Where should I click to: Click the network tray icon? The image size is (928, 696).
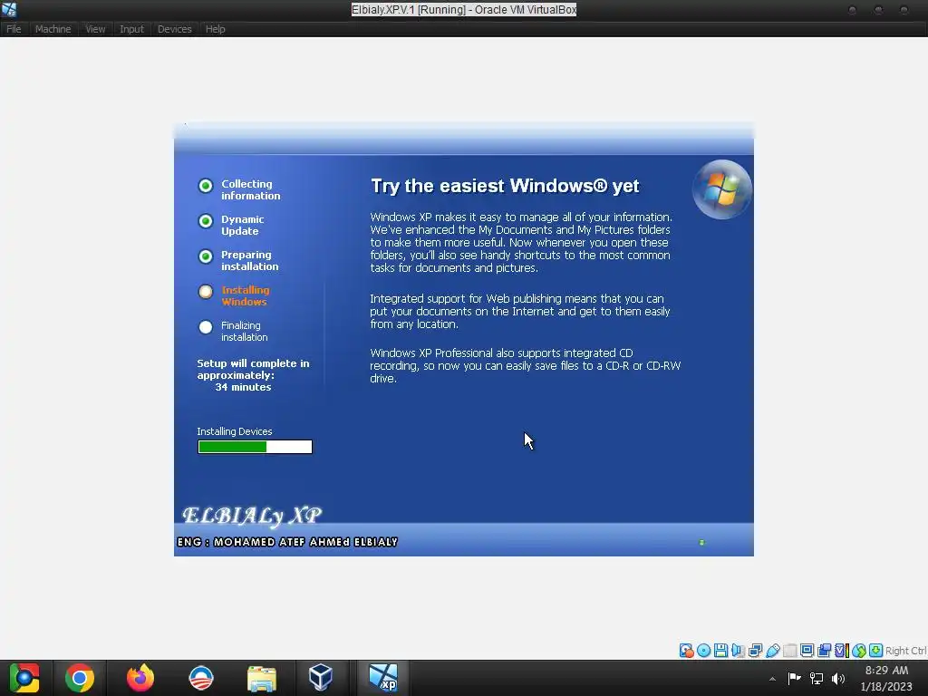coord(817,678)
